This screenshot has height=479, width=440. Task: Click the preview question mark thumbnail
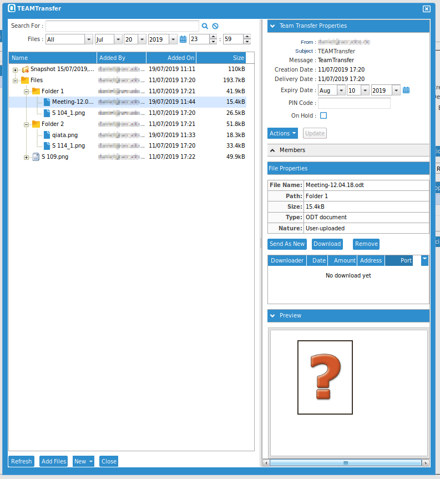(x=325, y=377)
